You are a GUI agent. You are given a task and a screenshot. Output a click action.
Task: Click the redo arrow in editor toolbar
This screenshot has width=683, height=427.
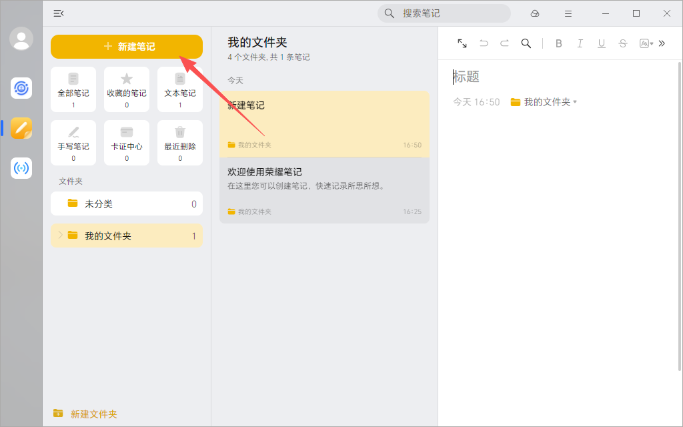505,43
